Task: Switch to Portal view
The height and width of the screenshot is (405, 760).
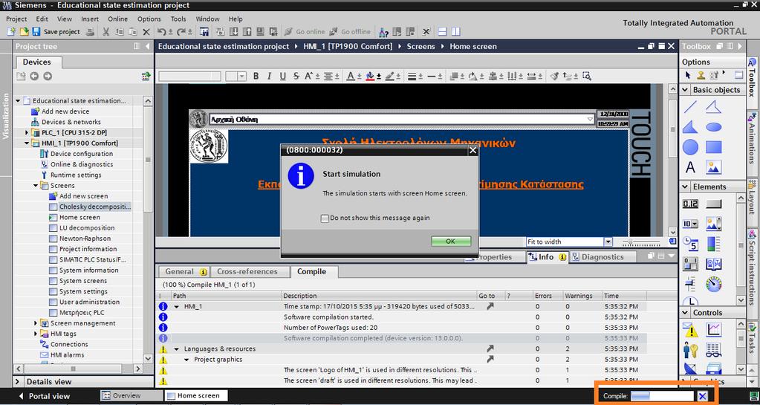Action: point(44,396)
